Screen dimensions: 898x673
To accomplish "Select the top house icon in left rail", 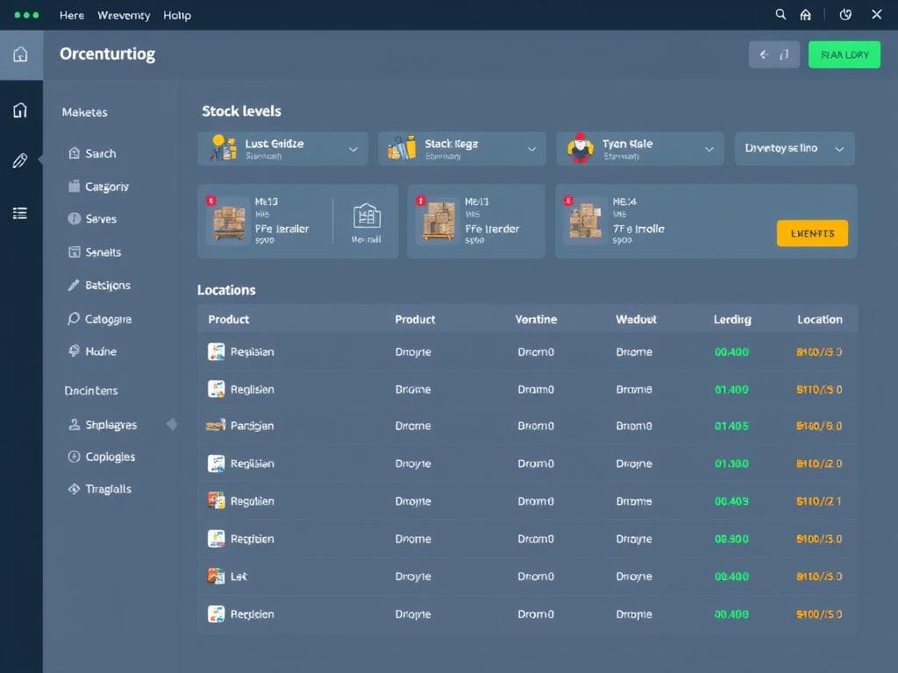I will click(x=21, y=54).
